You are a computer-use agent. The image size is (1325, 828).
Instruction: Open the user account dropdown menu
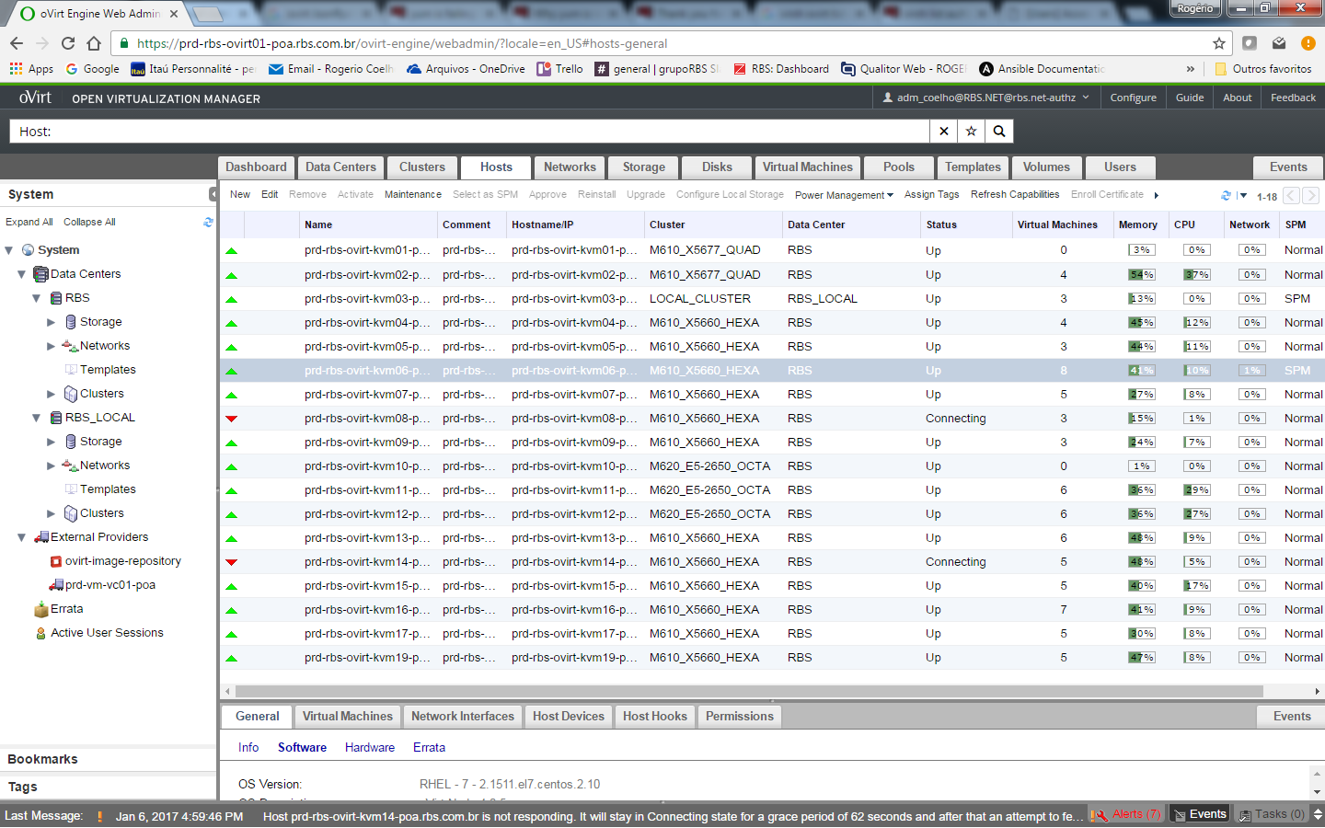985,98
